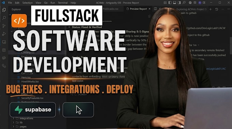Image resolution: width=232 pixels, height=129 pixels.
Task: Open the Run menu
Action: pos(53,3)
